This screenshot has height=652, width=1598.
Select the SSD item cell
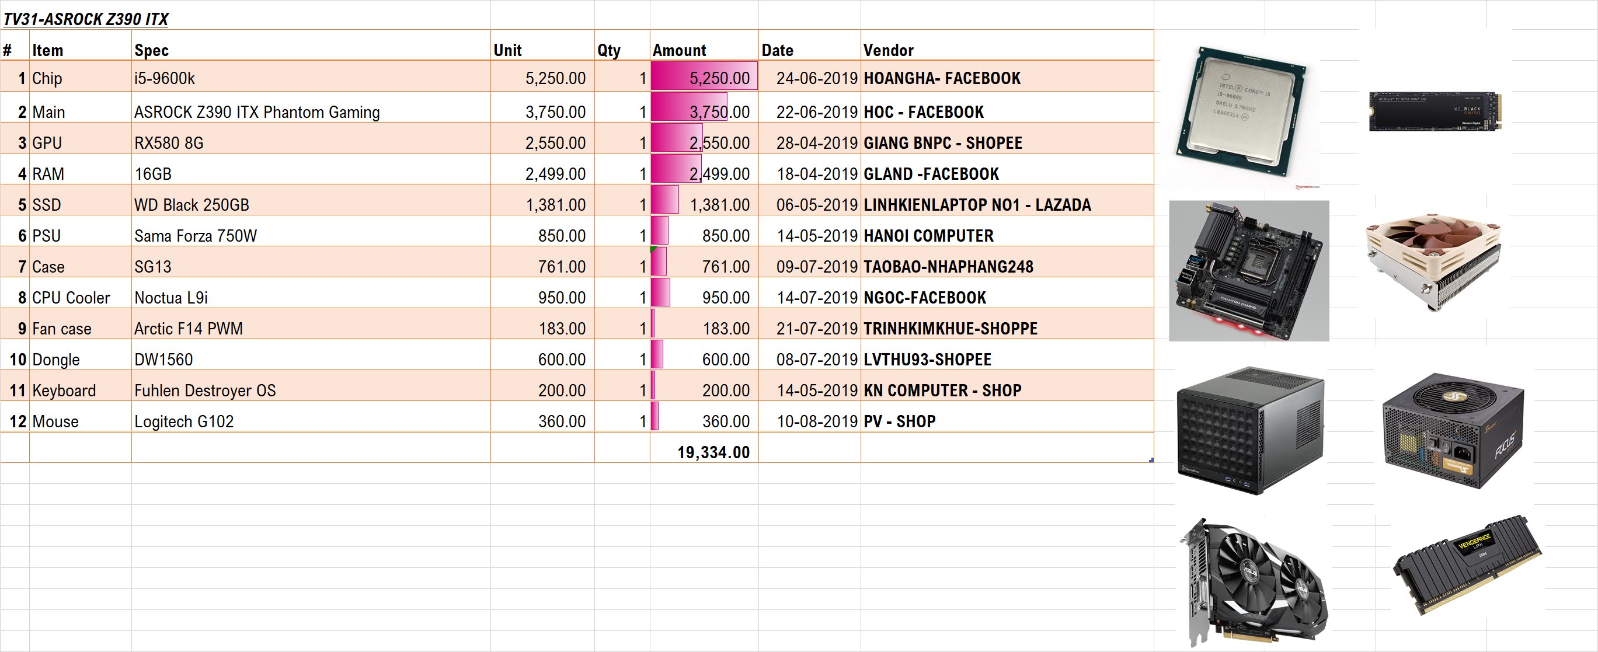(80, 201)
